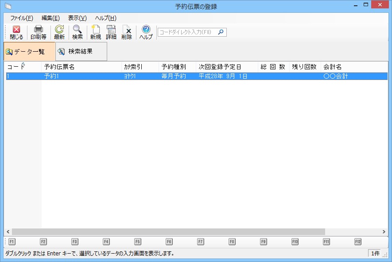Viewport: 392px width, 262px height.
Task: Open the 編集(E) menu
Action: pos(50,18)
